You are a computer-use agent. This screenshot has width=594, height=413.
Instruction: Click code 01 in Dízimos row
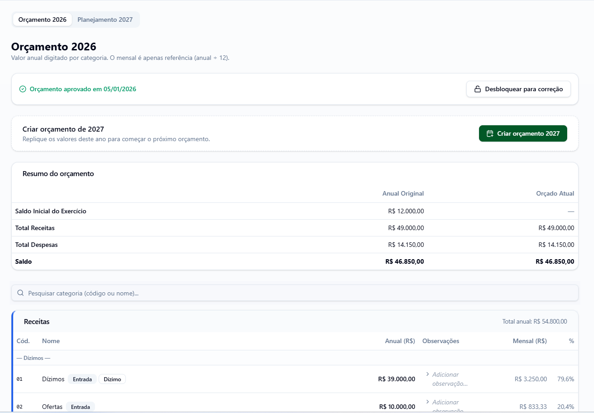point(20,379)
